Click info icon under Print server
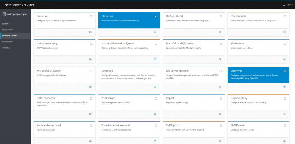This screenshot has height=144, width=295. (155, 114)
